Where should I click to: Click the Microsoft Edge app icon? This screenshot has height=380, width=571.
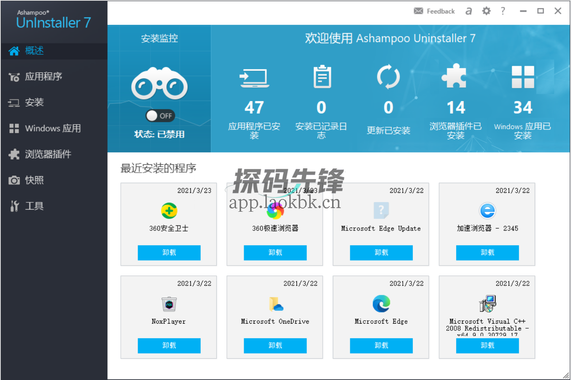point(381,304)
